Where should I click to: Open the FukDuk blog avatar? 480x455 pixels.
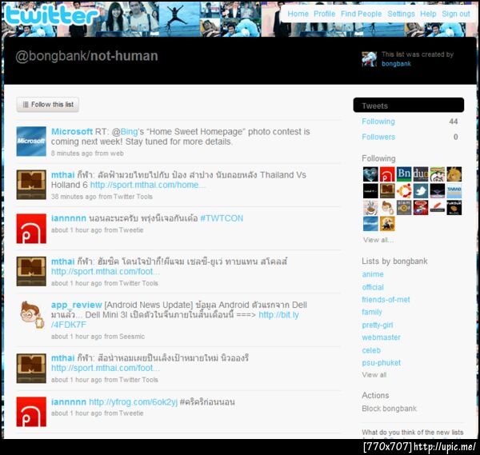(454, 207)
